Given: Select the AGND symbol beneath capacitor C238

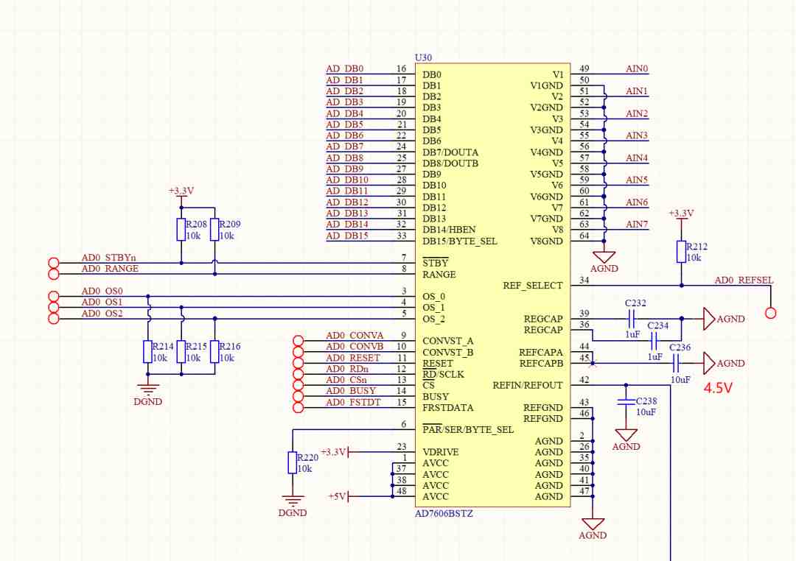Looking at the screenshot, I should (626, 440).
